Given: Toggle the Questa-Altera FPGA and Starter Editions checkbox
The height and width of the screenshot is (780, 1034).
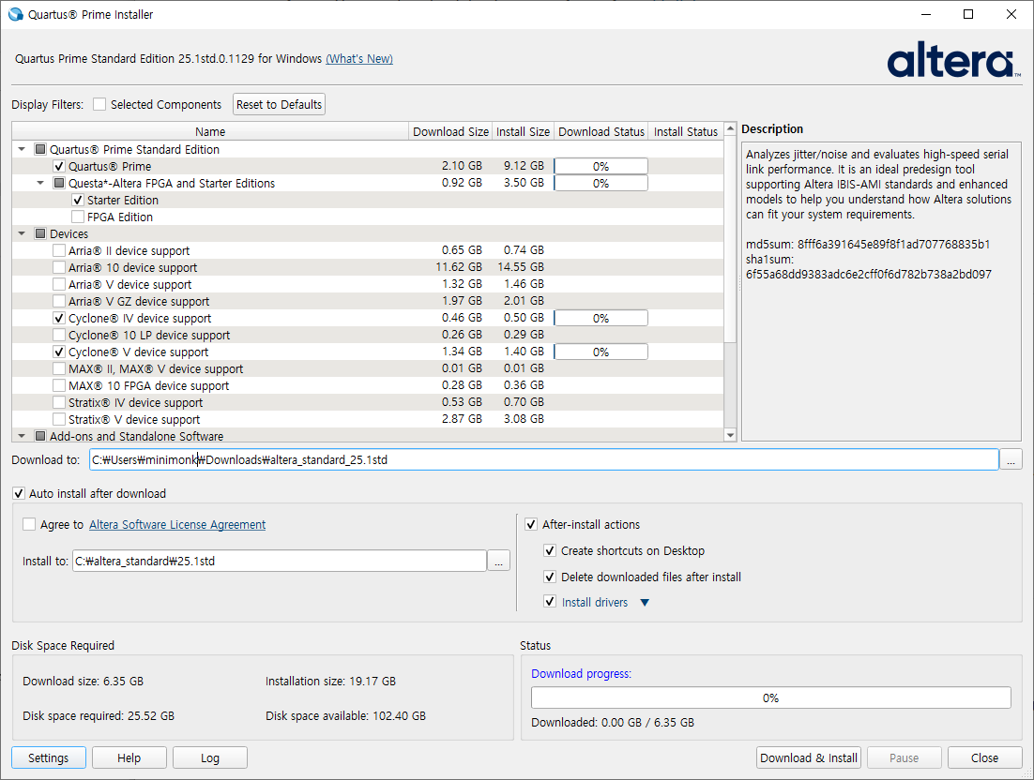Looking at the screenshot, I should [x=59, y=183].
